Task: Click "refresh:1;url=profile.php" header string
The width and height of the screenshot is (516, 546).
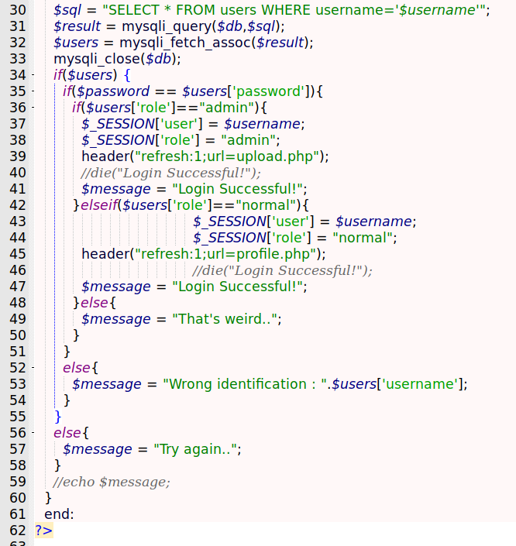Action: point(225,254)
